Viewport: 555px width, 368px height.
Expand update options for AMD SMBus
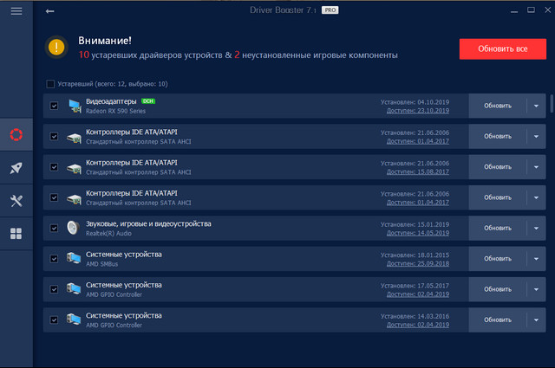[x=536, y=259]
